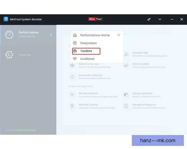Viewport: 187px width, 149px height.
Task: Click the Network Scanner icon
Action: pos(72,106)
